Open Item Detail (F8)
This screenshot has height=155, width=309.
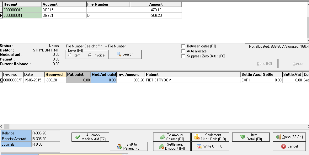(x=251, y=137)
